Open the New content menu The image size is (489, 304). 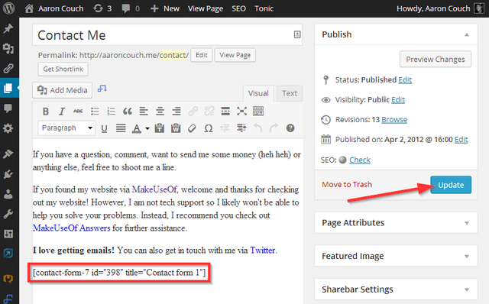tap(165, 8)
